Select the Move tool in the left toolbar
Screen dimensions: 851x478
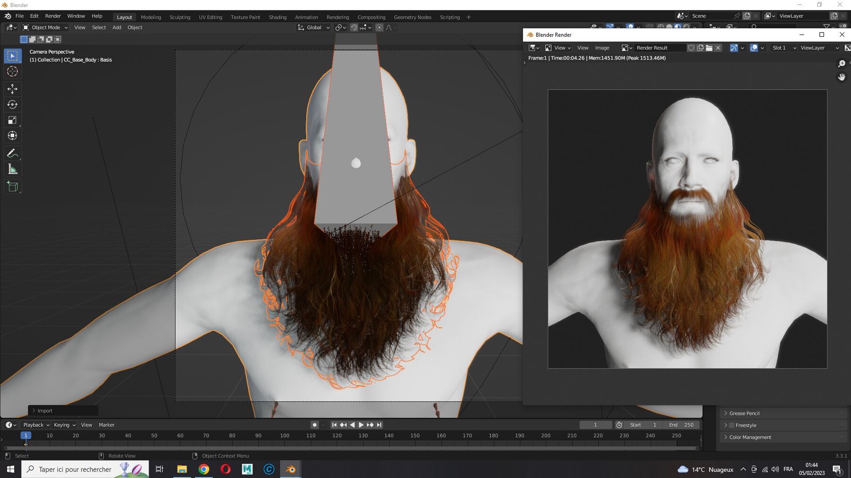(13, 89)
